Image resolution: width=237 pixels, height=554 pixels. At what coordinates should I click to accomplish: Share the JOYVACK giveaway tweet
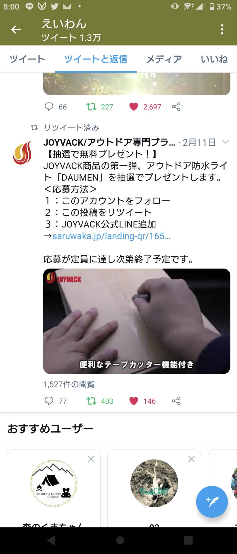176,401
